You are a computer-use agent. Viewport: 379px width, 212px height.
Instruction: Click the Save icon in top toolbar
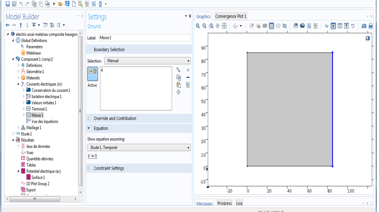pyautogui.click(x=8, y=4)
